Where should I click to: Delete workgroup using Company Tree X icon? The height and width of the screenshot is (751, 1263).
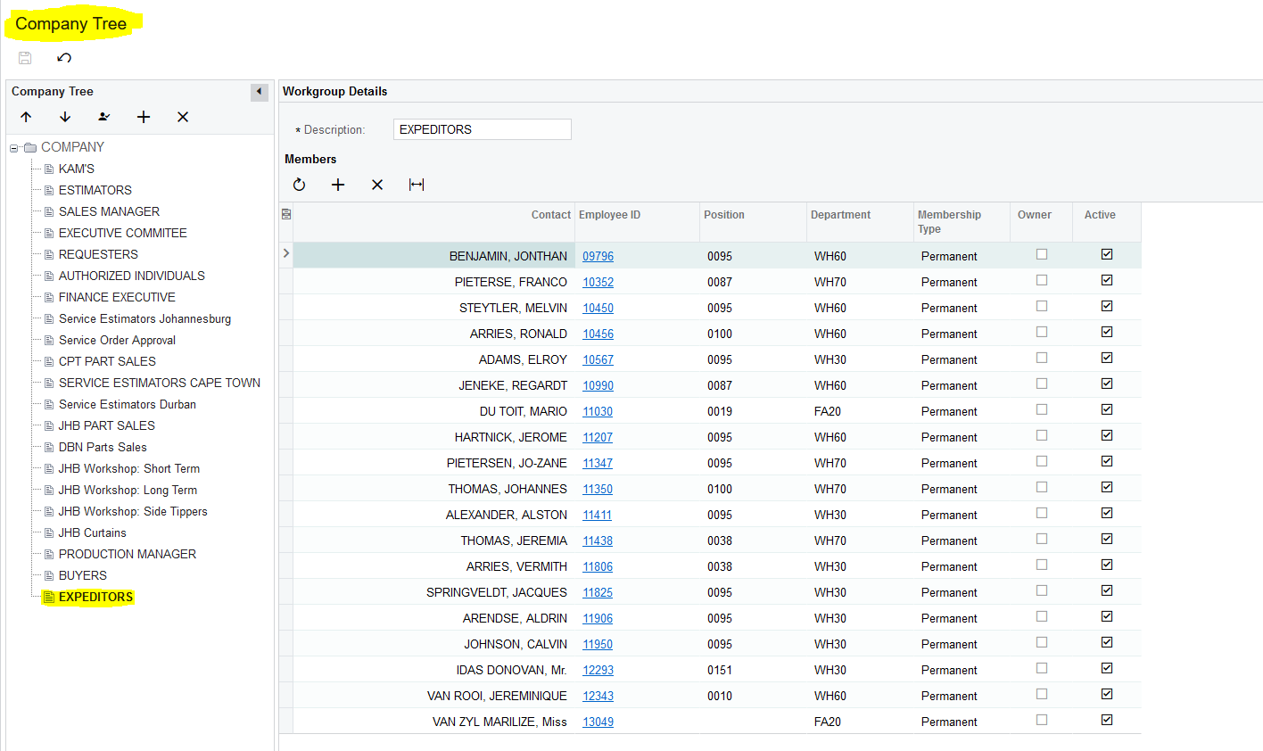183,117
